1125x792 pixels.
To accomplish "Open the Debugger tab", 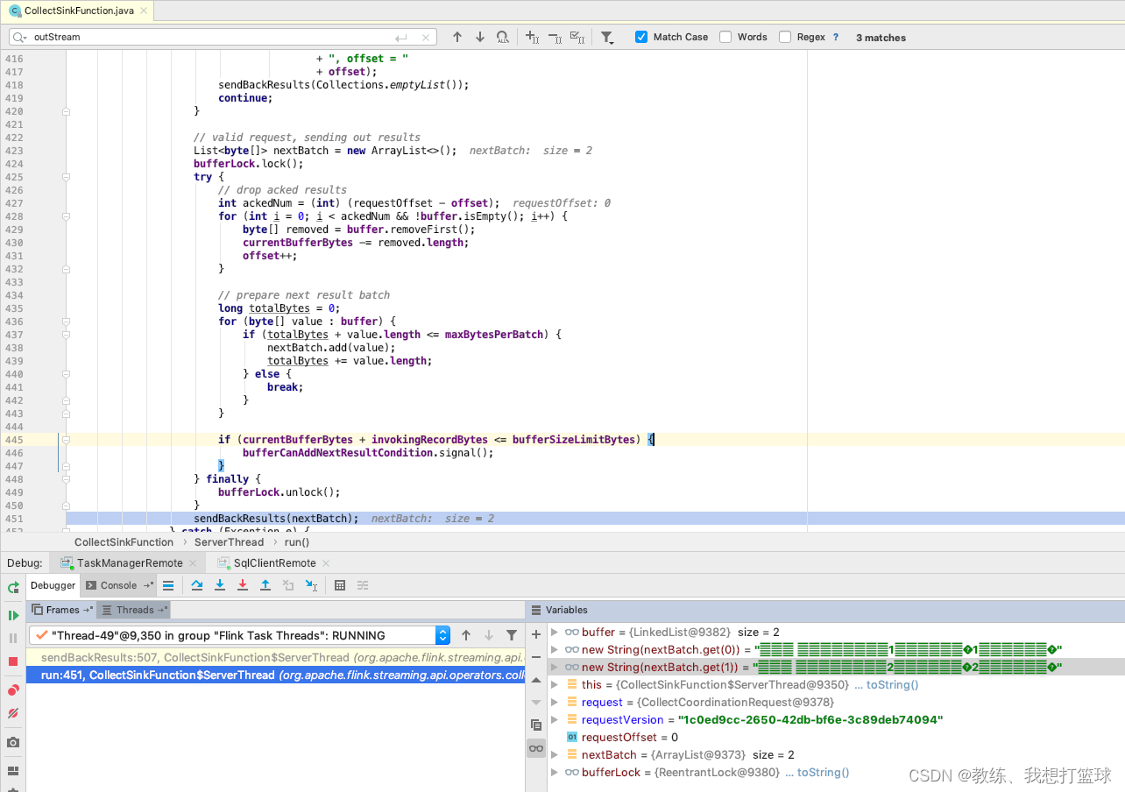I will click(53, 585).
